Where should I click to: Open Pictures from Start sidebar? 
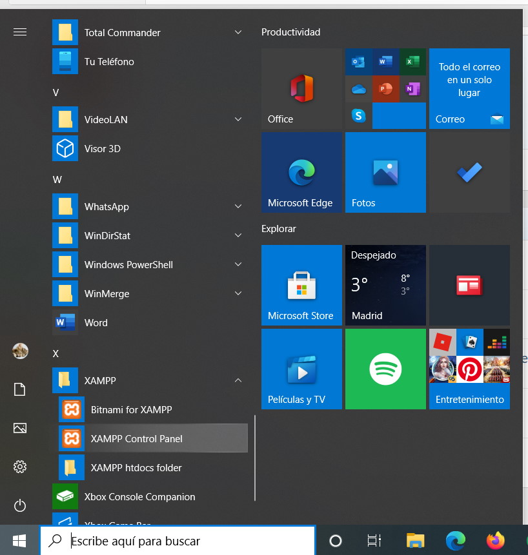pyautogui.click(x=20, y=428)
